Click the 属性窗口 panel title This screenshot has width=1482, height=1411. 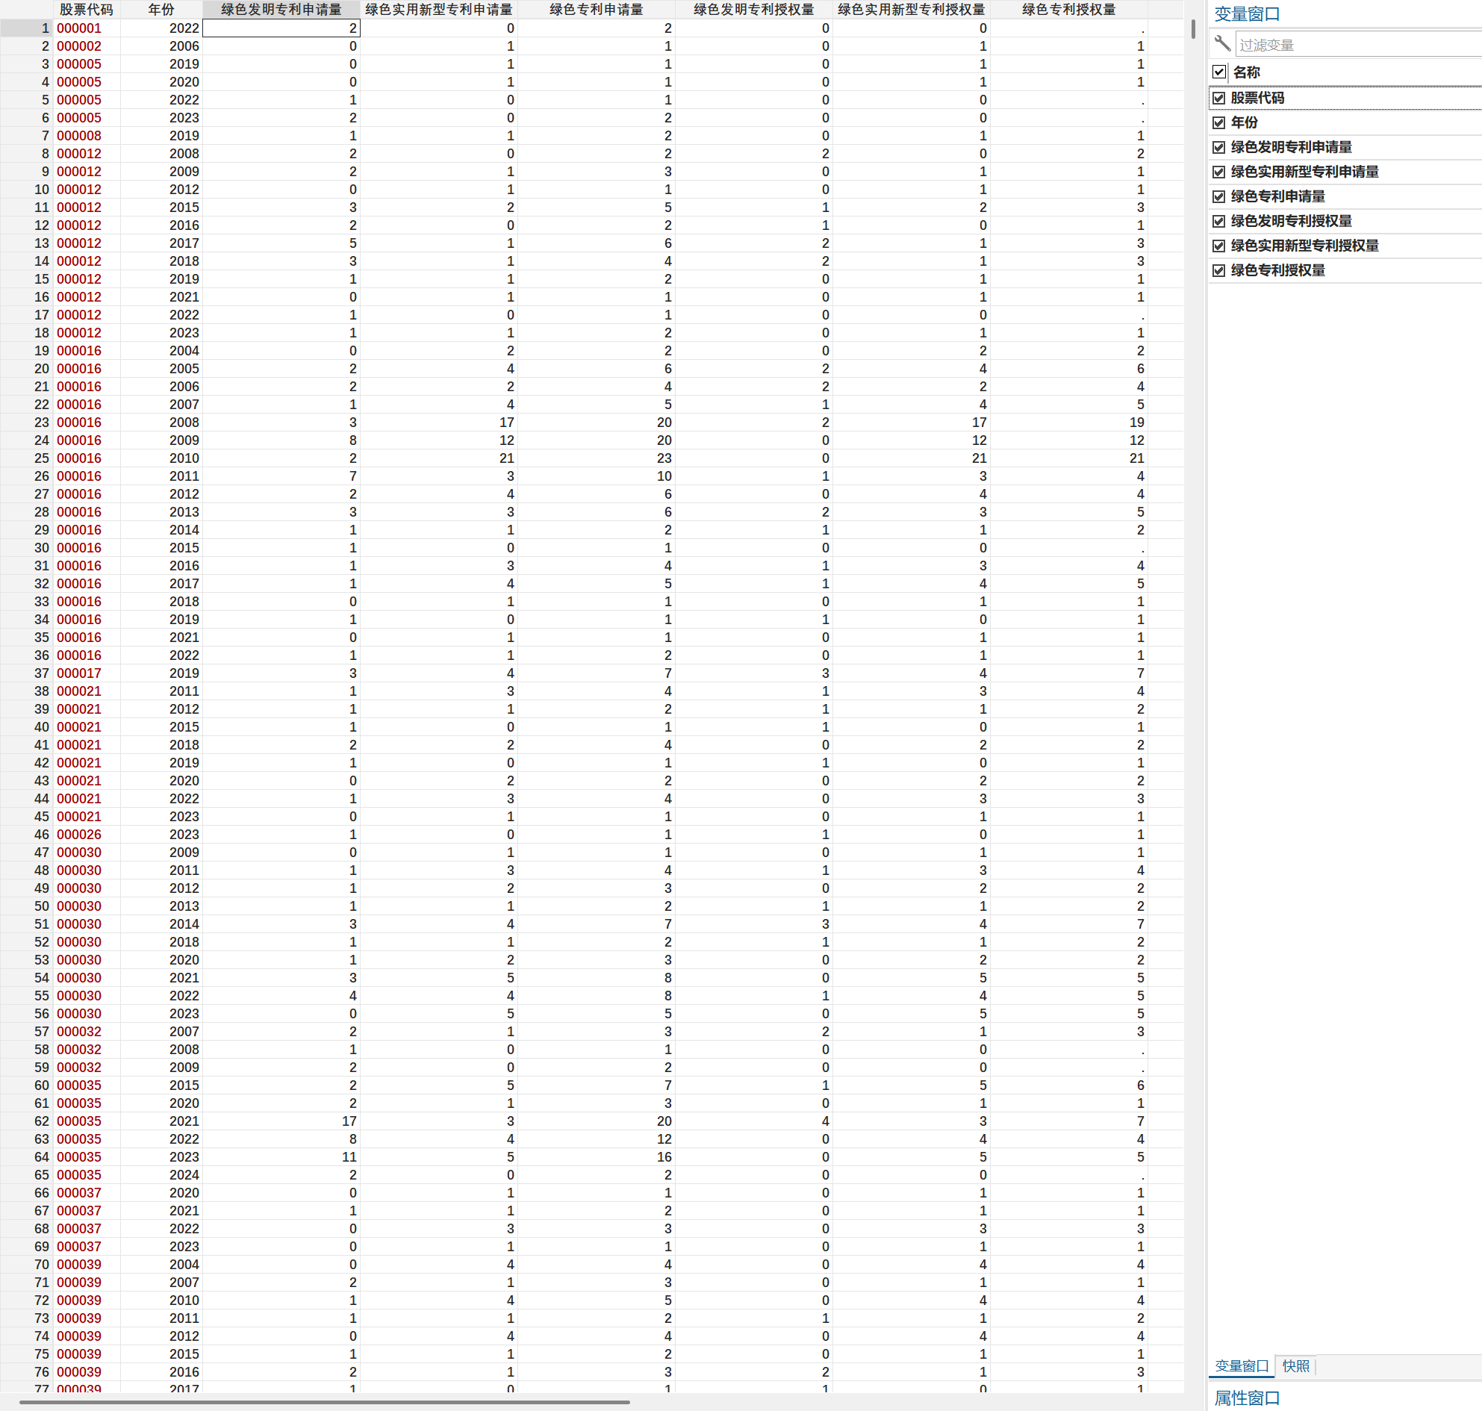1247,1398
